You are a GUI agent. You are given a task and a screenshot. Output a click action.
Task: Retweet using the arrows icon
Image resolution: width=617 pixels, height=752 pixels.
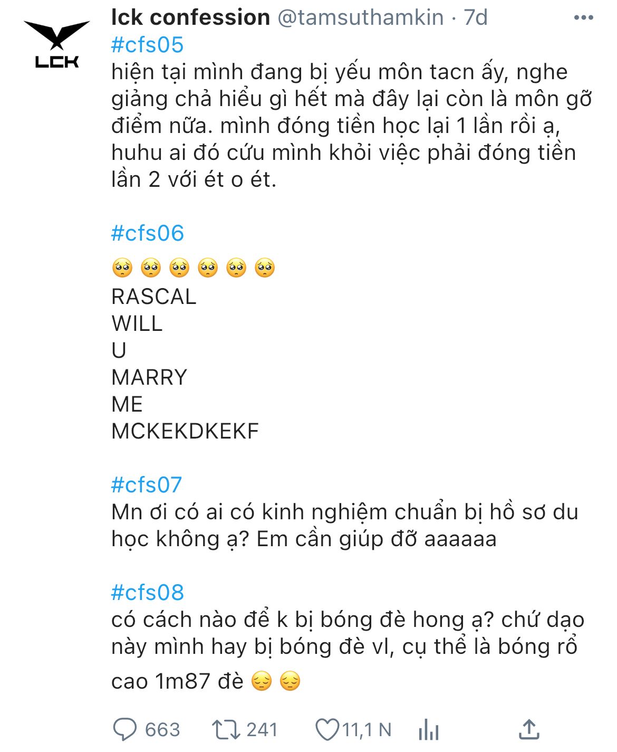click(226, 730)
